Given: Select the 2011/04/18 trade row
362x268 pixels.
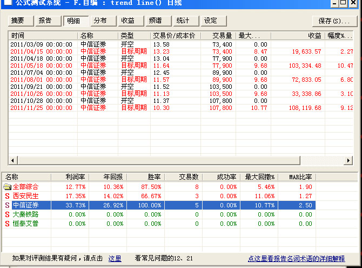Looking at the screenshot, I should point(181,58).
